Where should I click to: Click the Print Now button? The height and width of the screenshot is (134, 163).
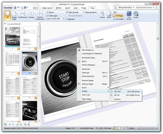point(8,8)
